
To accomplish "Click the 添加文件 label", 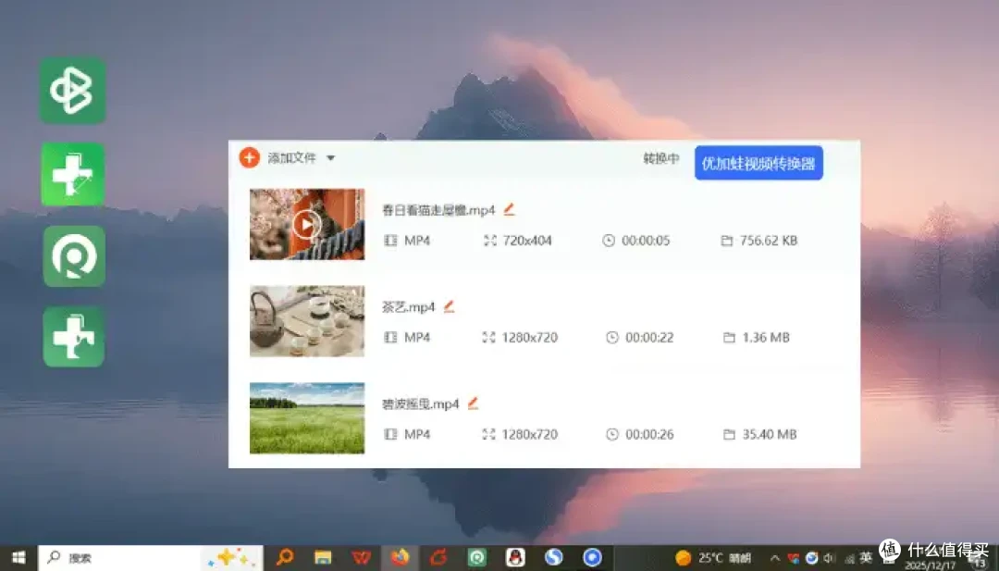I will [x=291, y=158].
